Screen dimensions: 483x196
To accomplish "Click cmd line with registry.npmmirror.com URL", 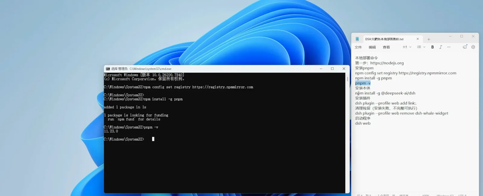I will 178,87.
